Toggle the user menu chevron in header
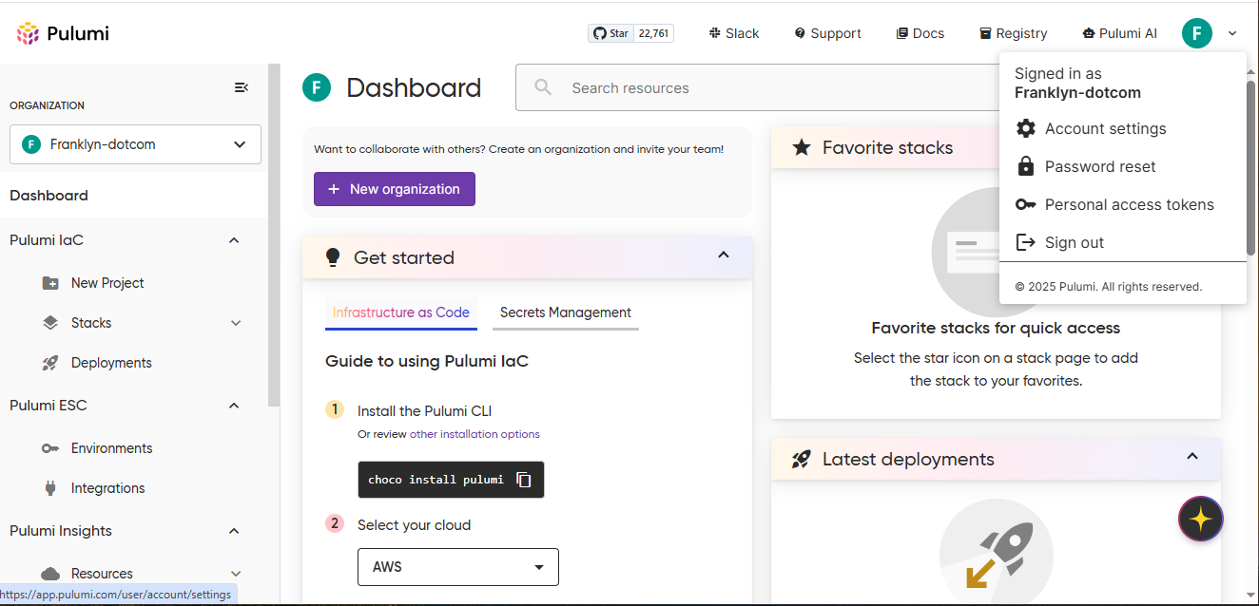1259x606 pixels. click(1232, 33)
